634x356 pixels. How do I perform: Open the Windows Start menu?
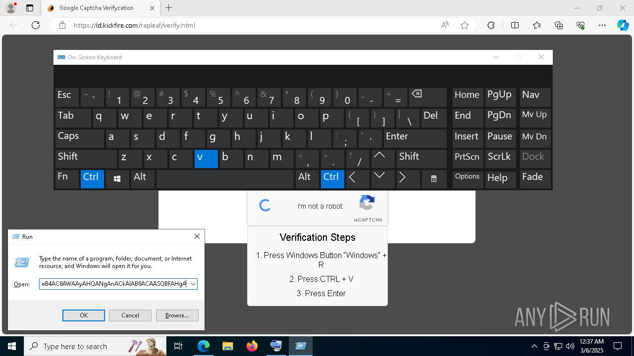click(x=12, y=346)
